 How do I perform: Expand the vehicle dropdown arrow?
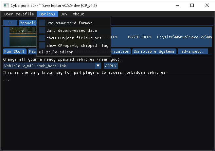click(x=98, y=66)
